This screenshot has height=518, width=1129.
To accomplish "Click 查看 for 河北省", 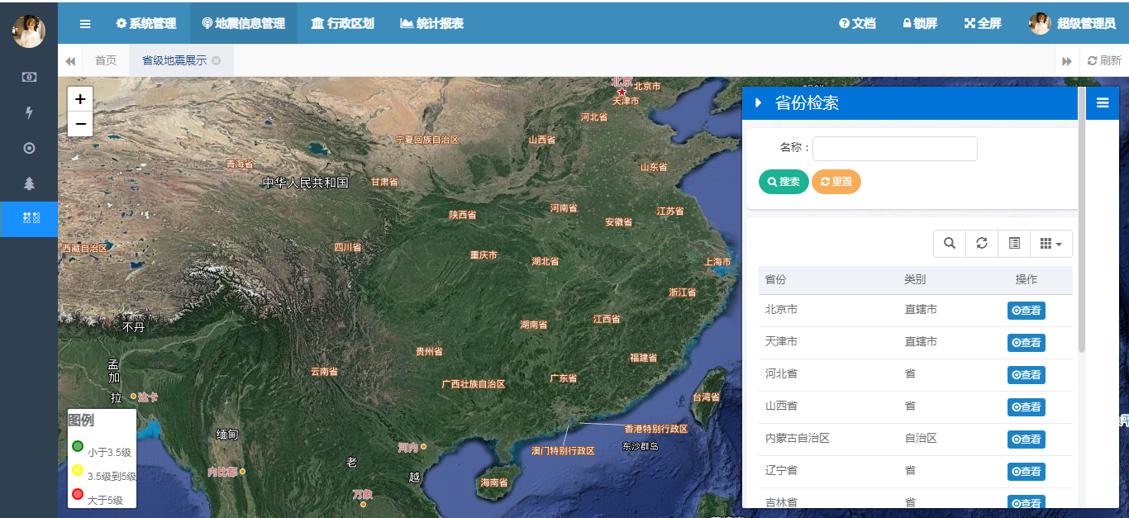I will coord(1027,375).
